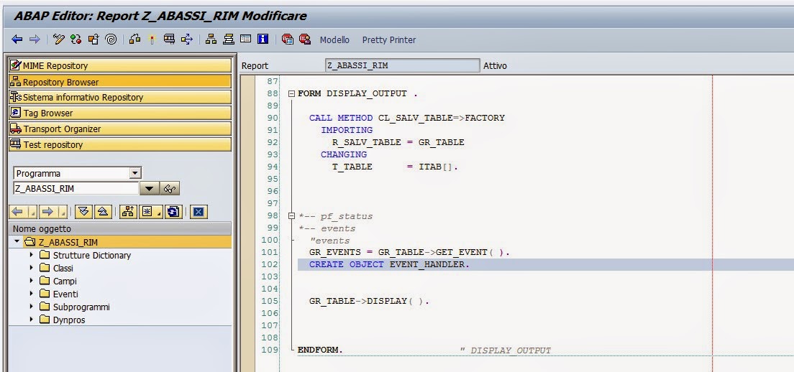
Task: Set/delete external breakpoint stop icon with person
Action: pos(304,39)
